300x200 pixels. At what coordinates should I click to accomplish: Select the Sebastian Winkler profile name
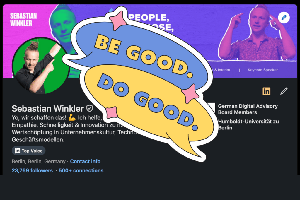48,108
